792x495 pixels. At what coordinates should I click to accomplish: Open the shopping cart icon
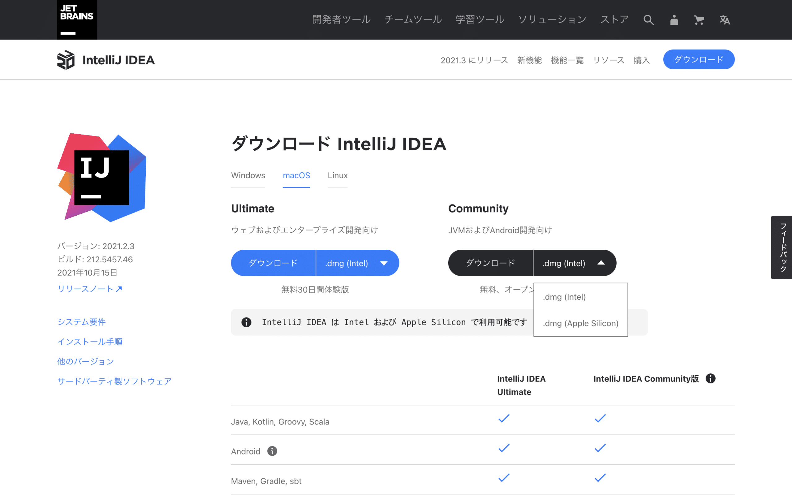(699, 20)
